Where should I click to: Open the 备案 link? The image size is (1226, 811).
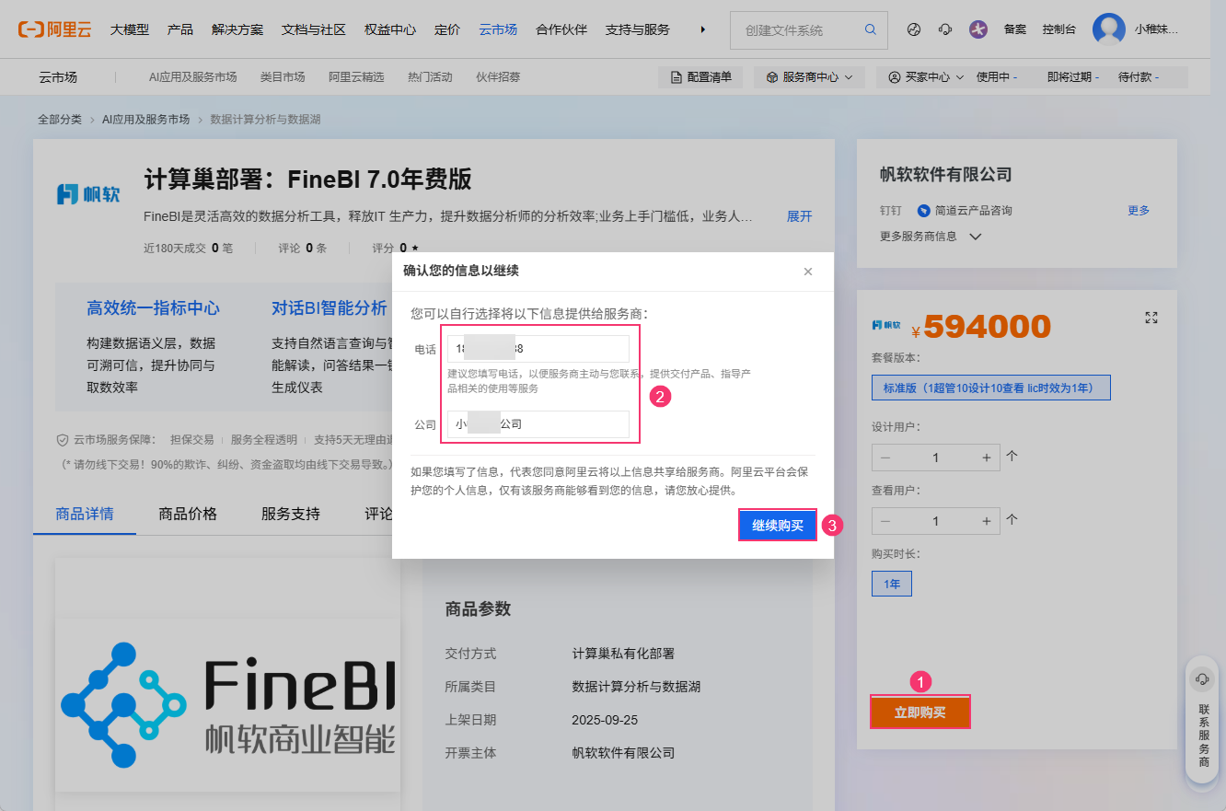(x=1015, y=29)
